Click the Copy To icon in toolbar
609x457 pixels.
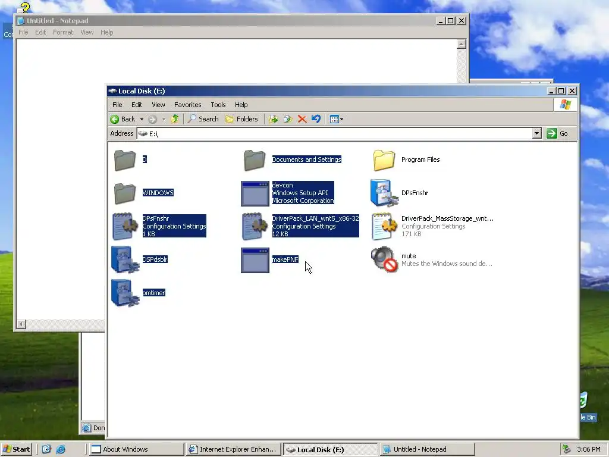click(288, 119)
